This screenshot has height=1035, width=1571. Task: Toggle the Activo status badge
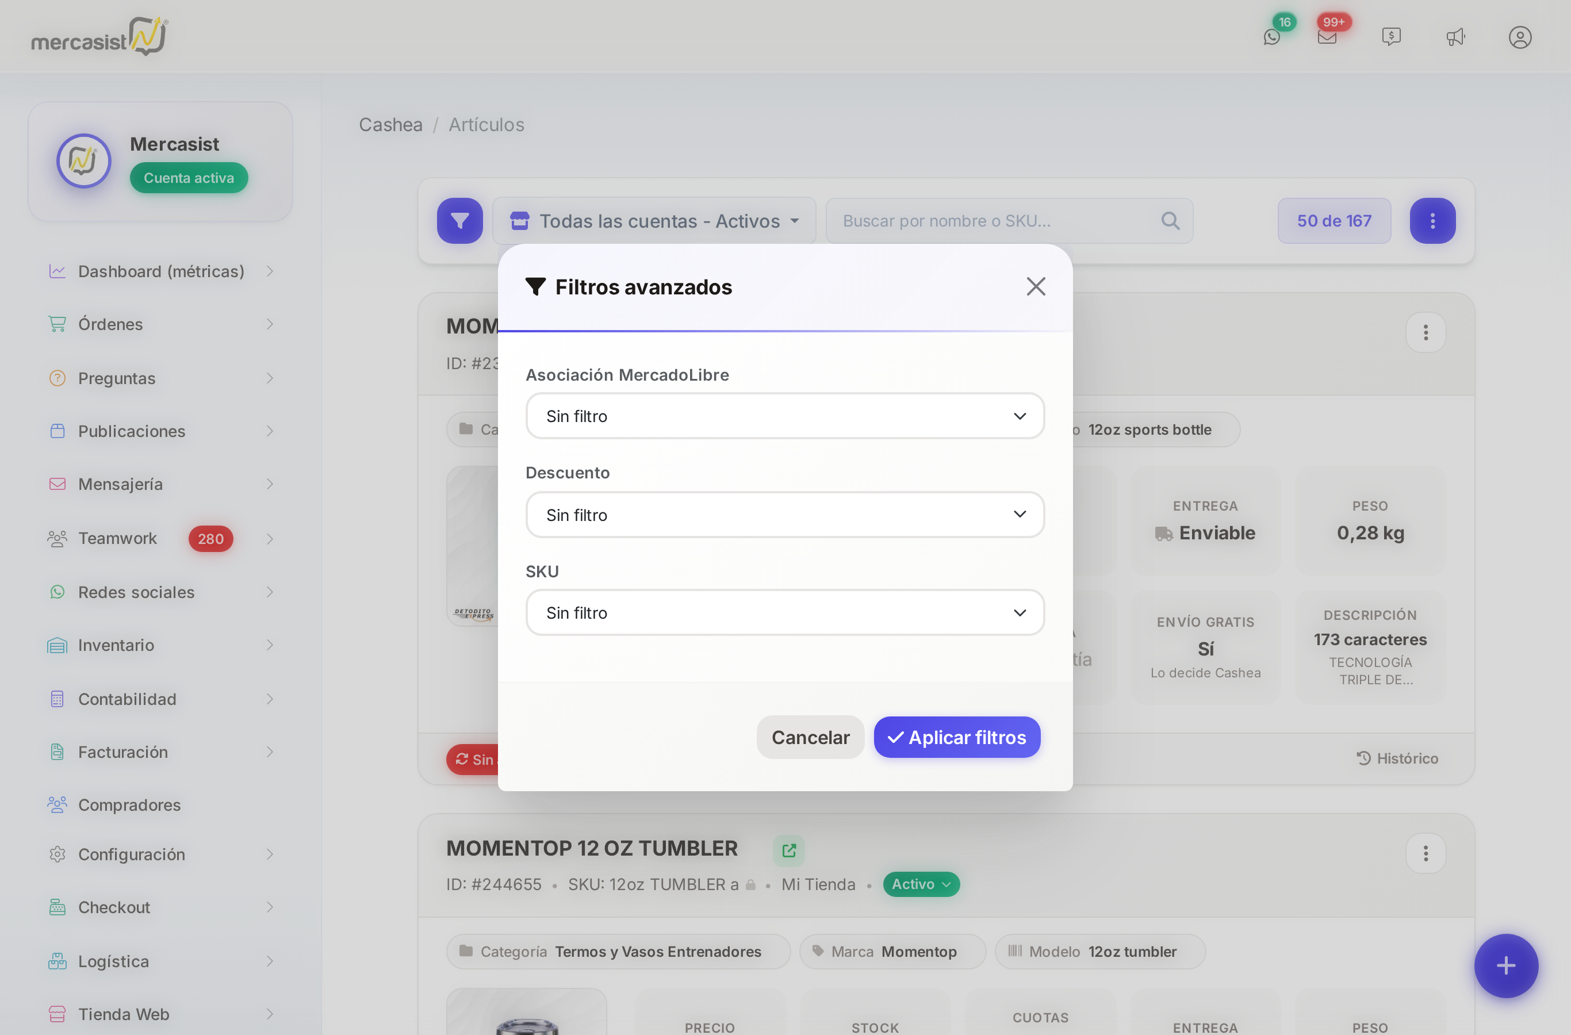(921, 884)
